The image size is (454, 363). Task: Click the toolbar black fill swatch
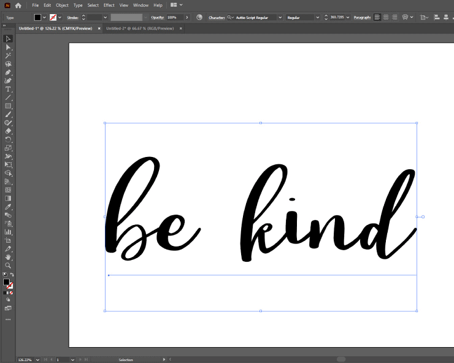coord(6,281)
